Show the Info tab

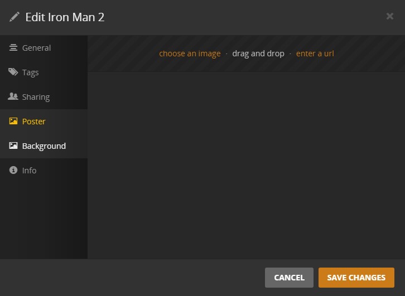point(44,171)
